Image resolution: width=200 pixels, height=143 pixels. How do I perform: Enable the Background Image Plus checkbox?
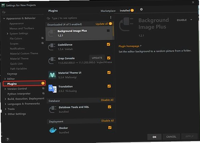click(108, 31)
